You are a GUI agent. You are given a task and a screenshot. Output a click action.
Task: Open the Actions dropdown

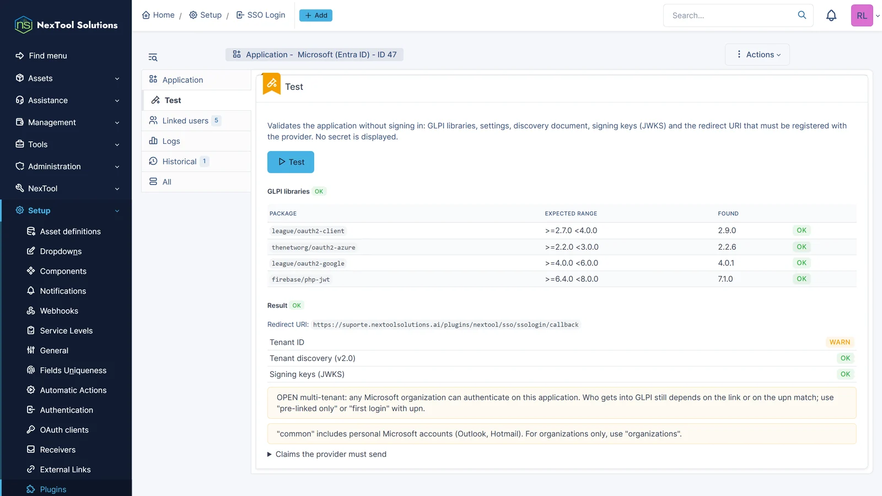tap(757, 55)
